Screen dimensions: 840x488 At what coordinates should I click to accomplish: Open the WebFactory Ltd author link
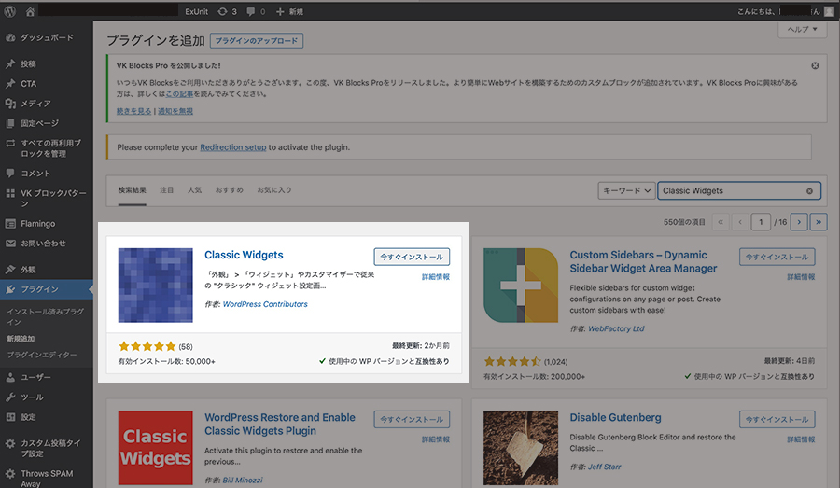coord(616,328)
